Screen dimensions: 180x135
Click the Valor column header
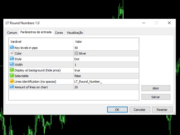[x=106, y=42]
